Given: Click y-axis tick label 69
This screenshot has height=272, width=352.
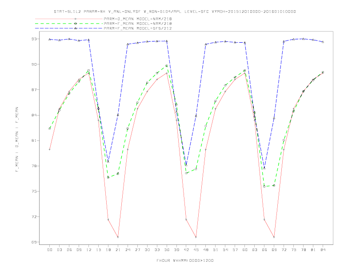Looking at the screenshot, I should pyautogui.click(x=34, y=242).
